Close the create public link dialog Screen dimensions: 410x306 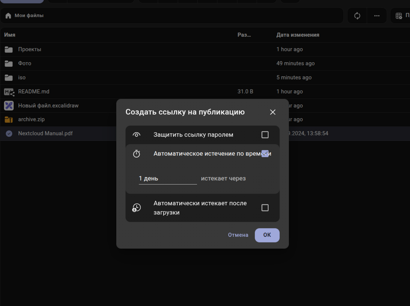pyautogui.click(x=273, y=112)
